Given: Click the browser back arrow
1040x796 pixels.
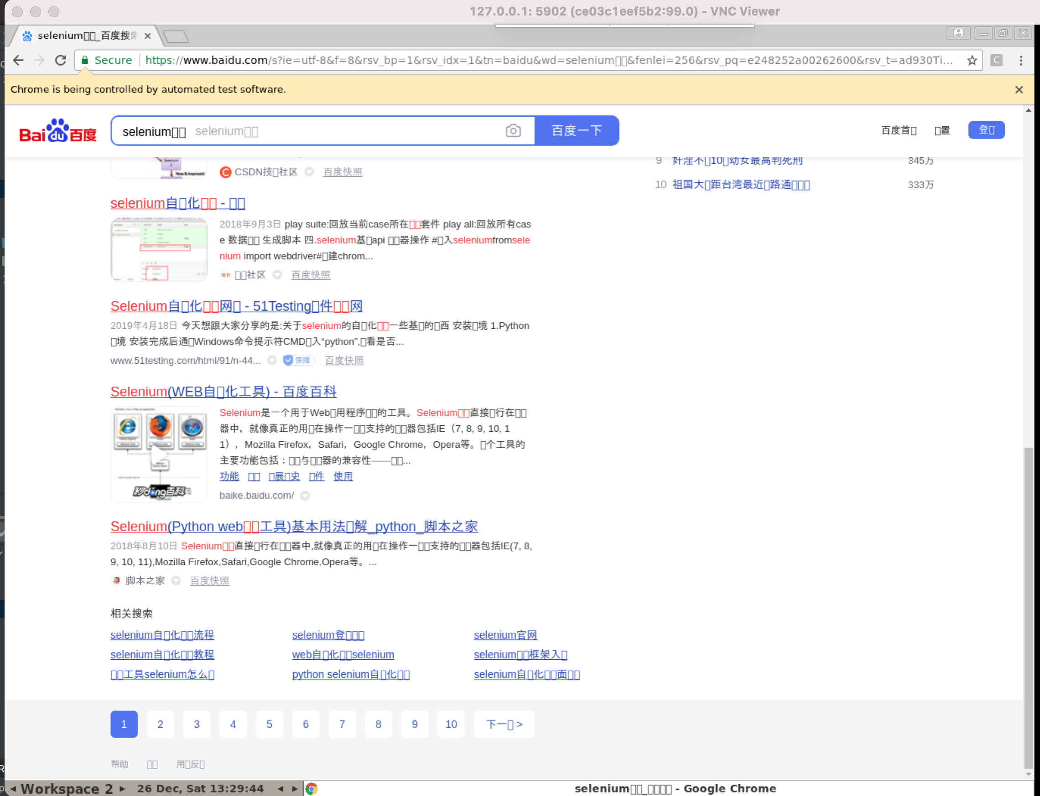Looking at the screenshot, I should [18, 60].
